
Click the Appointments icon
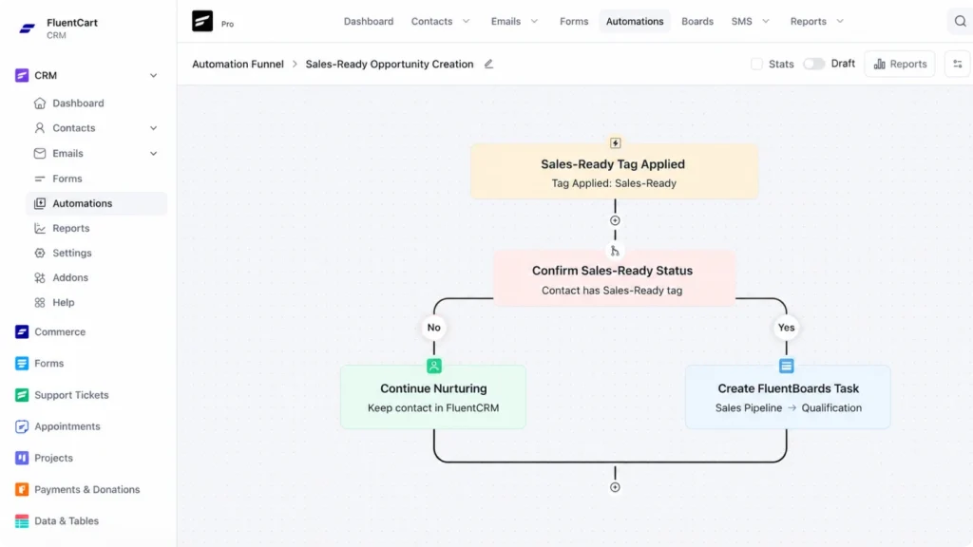click(22, 426)
